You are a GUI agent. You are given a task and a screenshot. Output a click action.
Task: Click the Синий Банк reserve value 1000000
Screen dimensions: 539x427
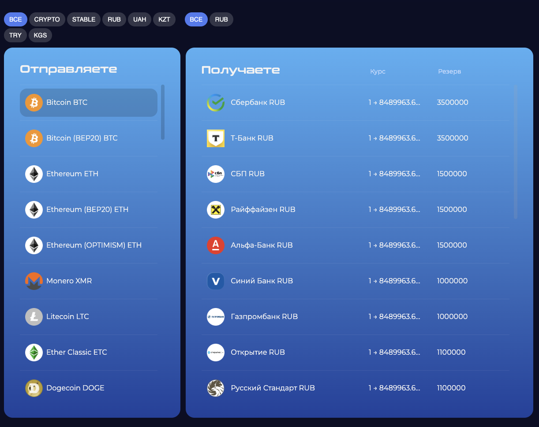[452, 281]
